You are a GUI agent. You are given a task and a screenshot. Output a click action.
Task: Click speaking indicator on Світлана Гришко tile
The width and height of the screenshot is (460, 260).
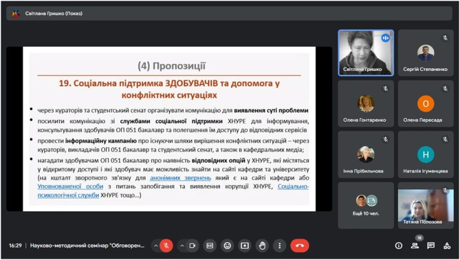coord(386,38)
